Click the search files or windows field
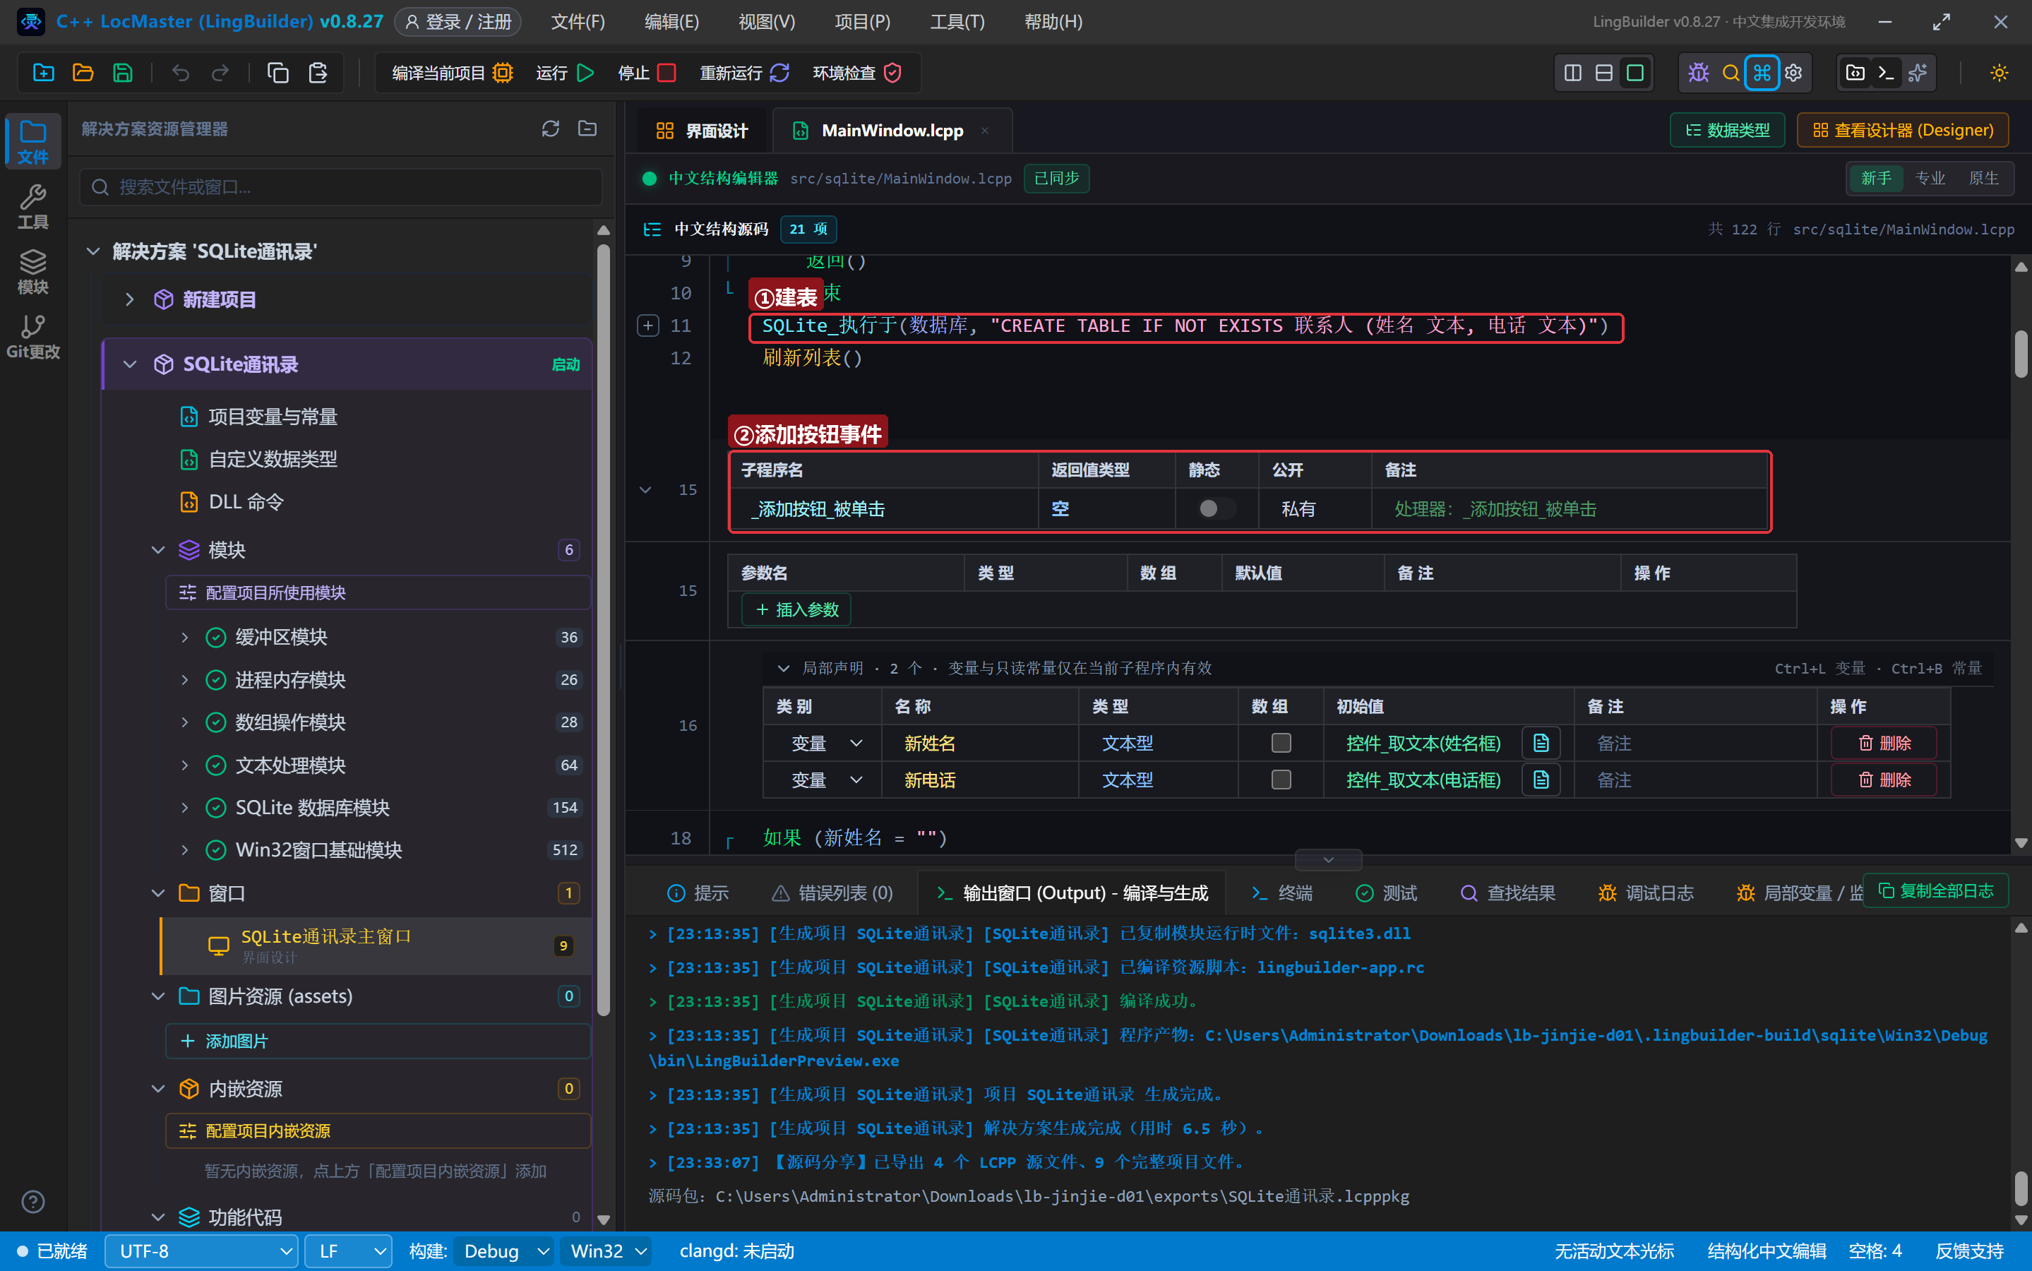Screen dimensions: 2032x1271 pos(341,186)
